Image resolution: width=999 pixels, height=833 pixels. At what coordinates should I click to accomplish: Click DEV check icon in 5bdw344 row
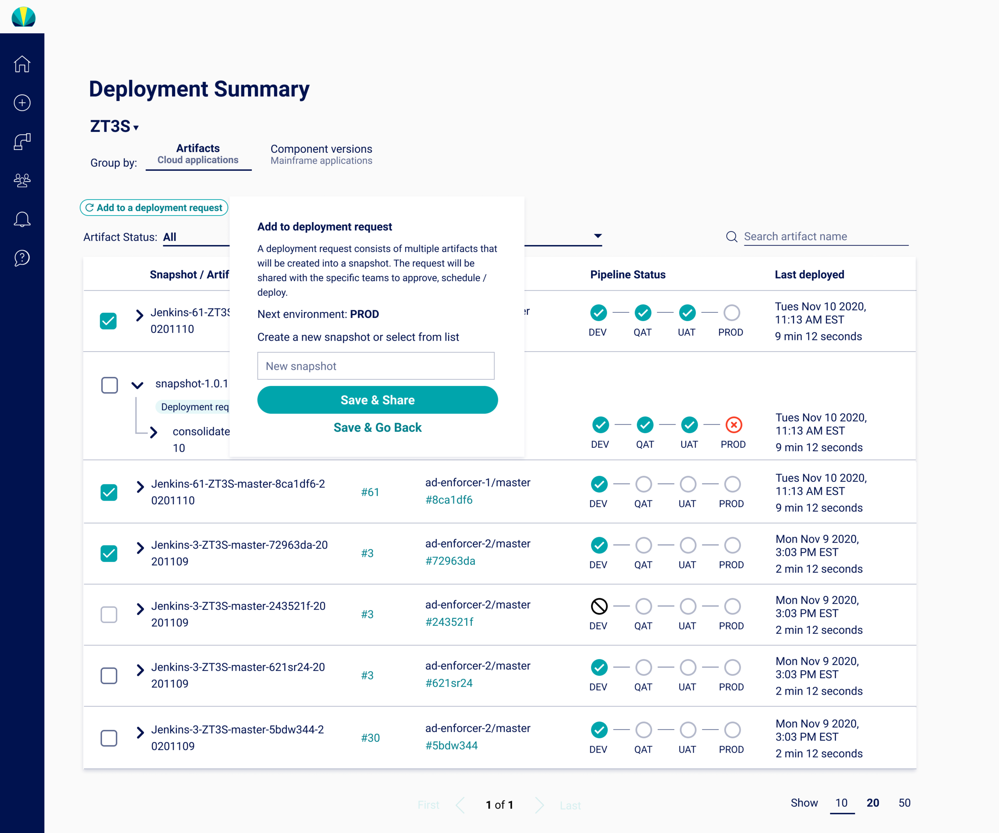click(599, 730)
